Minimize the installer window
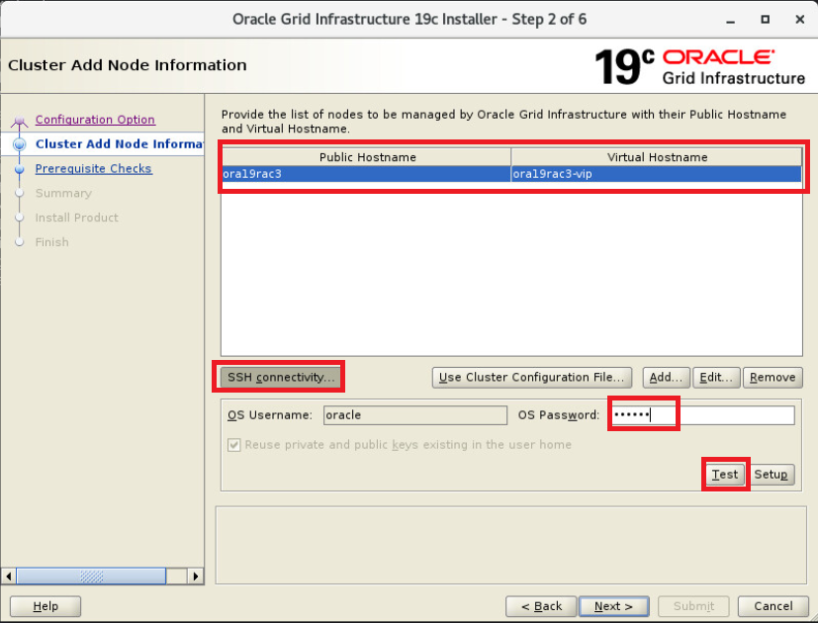The height and width of the screenshot is (623, 818). (x=730, y=20)
